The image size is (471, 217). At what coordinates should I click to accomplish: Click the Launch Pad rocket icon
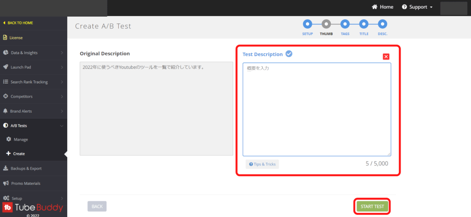point(6,67)
